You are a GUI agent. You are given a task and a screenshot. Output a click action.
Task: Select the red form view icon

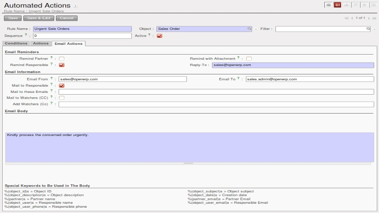coord(337,5)
